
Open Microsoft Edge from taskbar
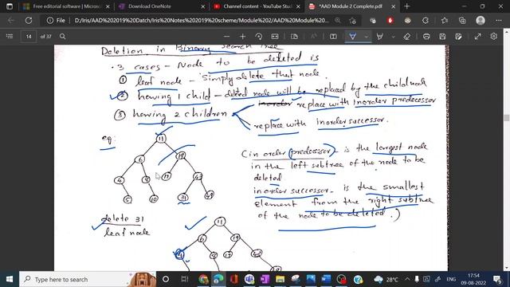click(218, 279)
